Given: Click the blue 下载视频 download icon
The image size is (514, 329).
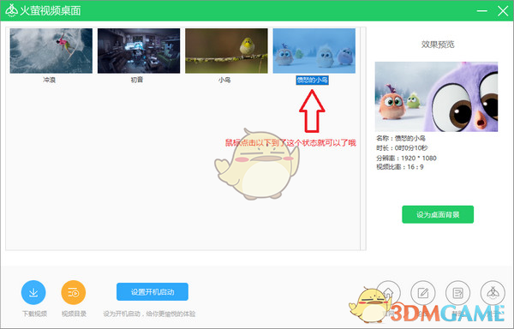Looking at the screenshot, I should tap(33, 292).
